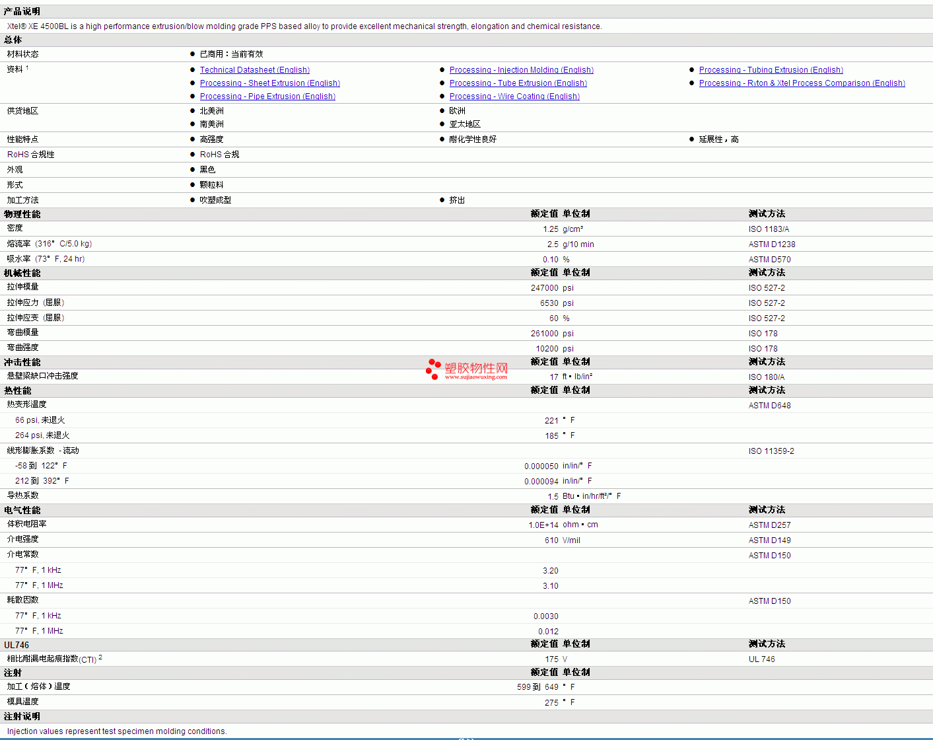Select the '吹塑成型' processing method
The height and width of the screenshot is (740, 933).
tap(215, 200)
